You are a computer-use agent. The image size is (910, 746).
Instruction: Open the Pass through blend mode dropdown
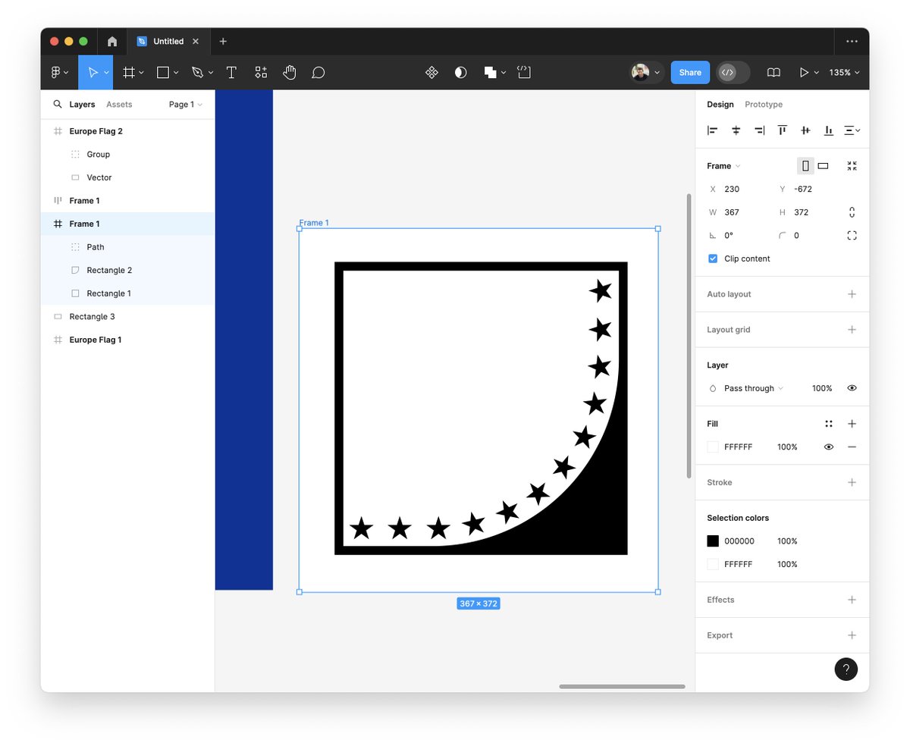click(x=753, y=388)
